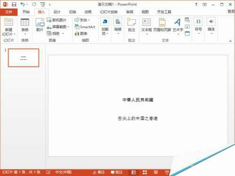Switch to the 视图 (View) tab

tap(145, 12)
